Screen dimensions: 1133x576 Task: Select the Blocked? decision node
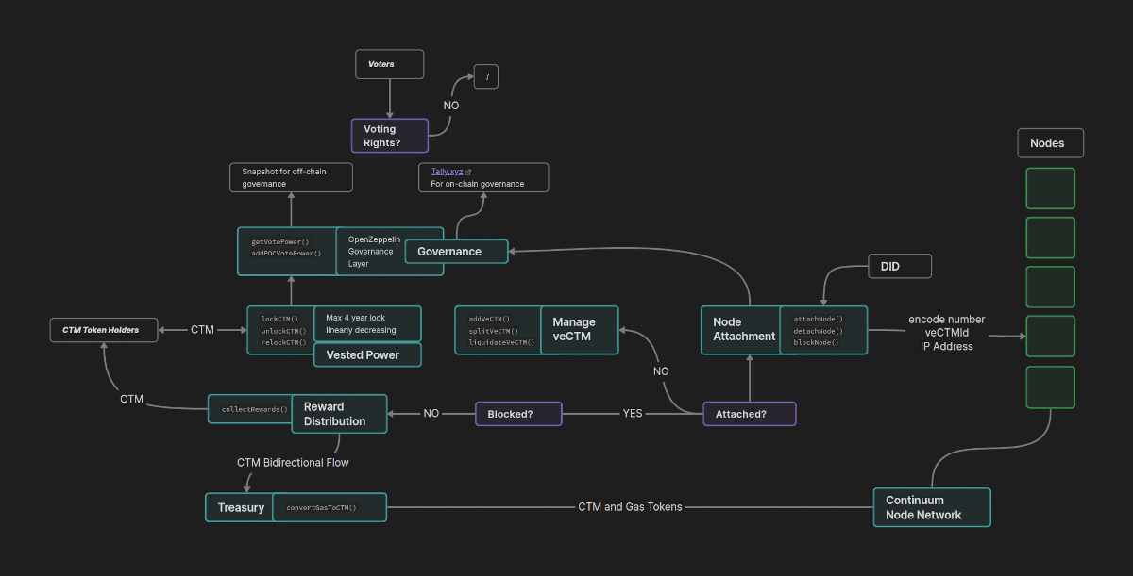pos(518,414)
